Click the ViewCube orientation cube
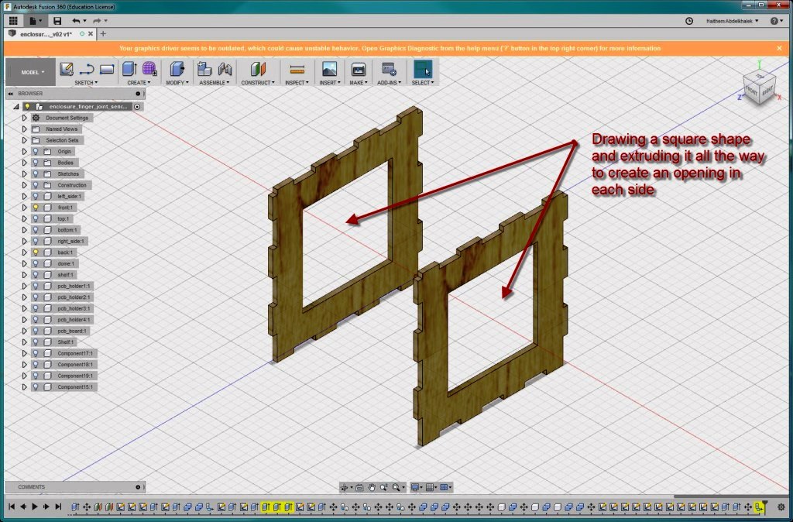This screenshot has width=793, height=522. (x=759, y=88)
